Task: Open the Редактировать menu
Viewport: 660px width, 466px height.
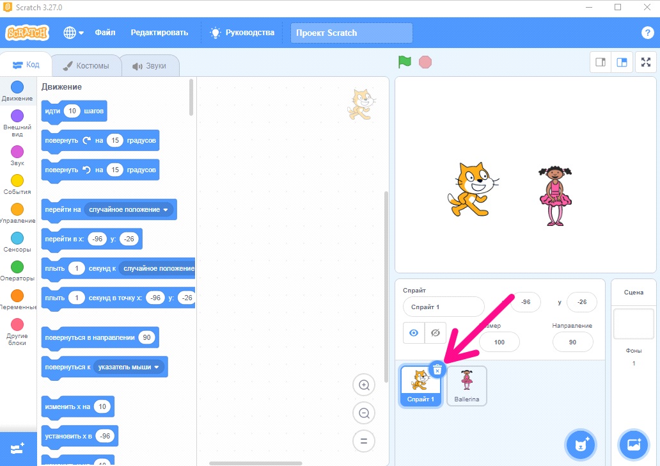Action: pyautogui.click(x=159, y=33)
